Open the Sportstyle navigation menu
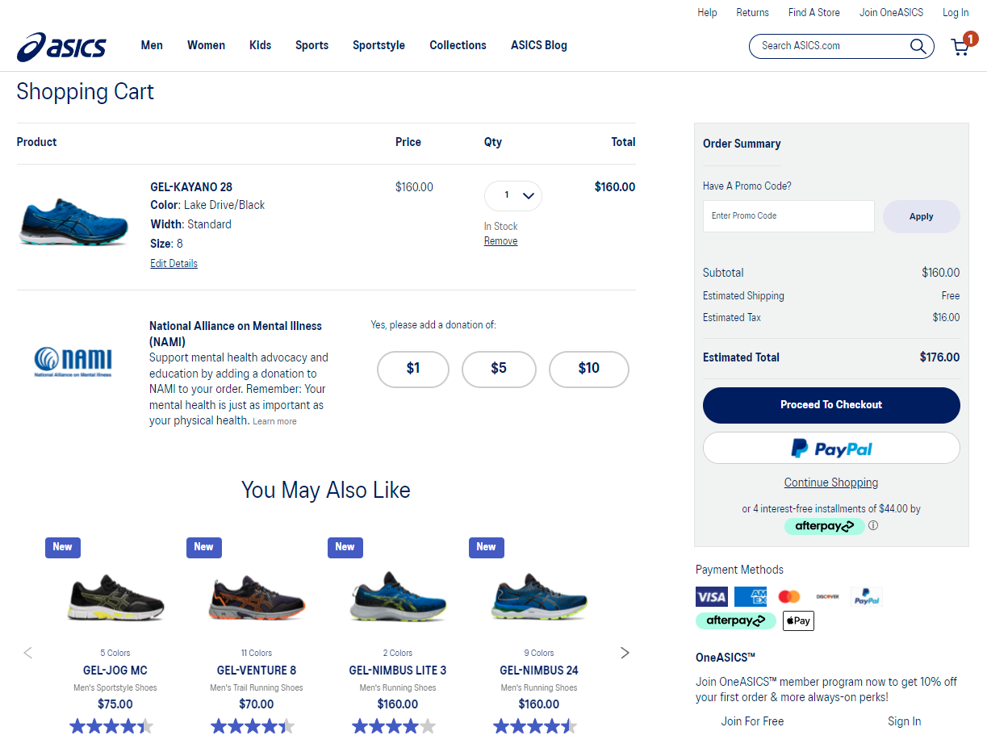 tap(378, 45)
